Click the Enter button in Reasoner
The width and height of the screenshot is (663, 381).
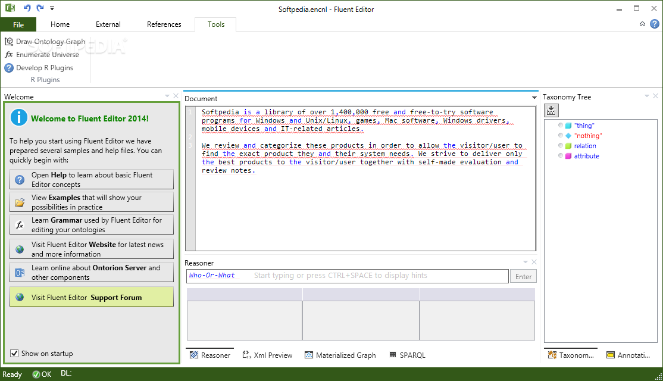[x=524, y=277]
